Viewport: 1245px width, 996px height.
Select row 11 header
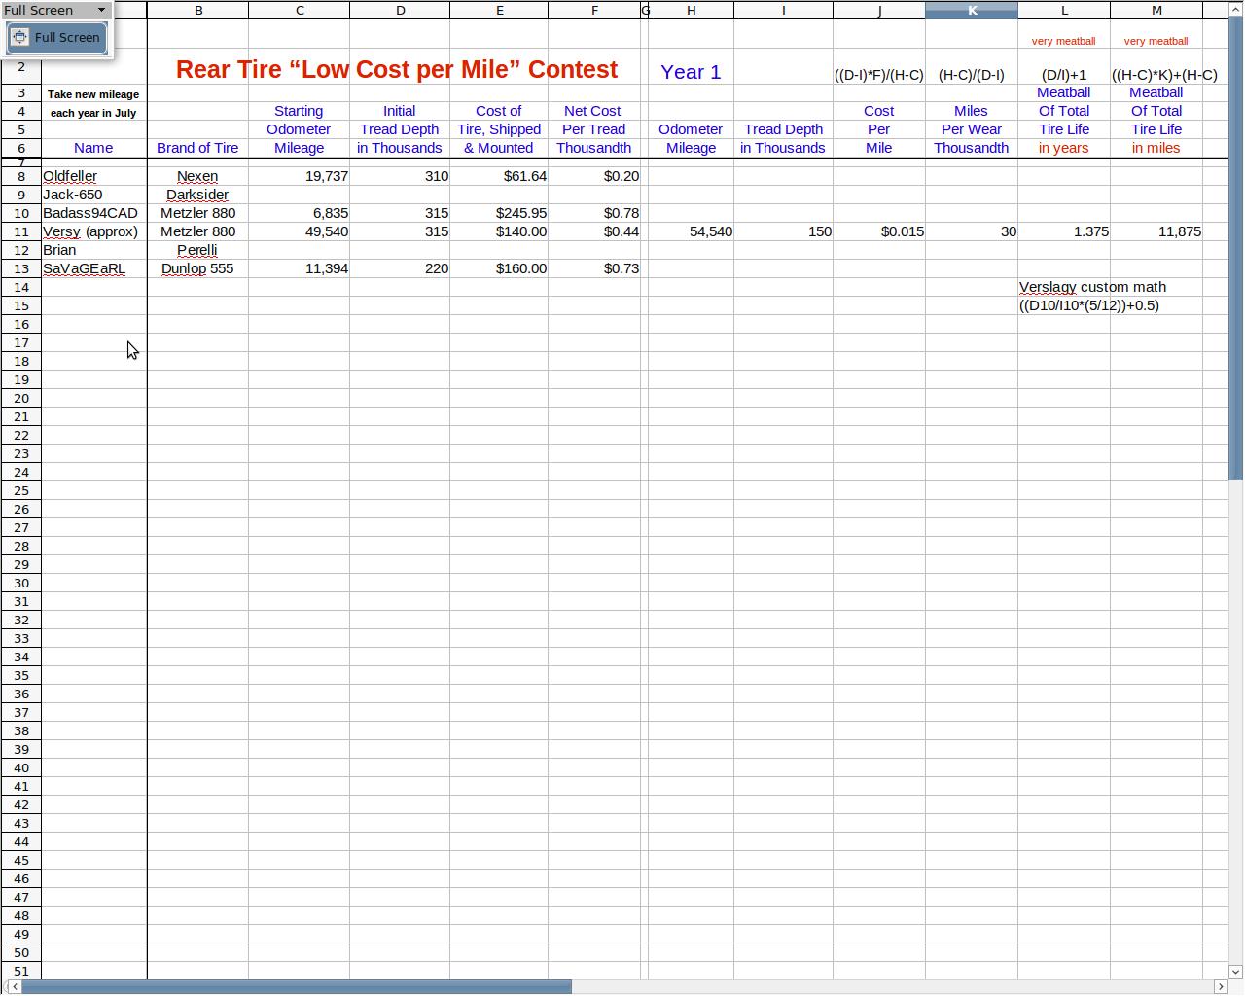tap(20, 231)
